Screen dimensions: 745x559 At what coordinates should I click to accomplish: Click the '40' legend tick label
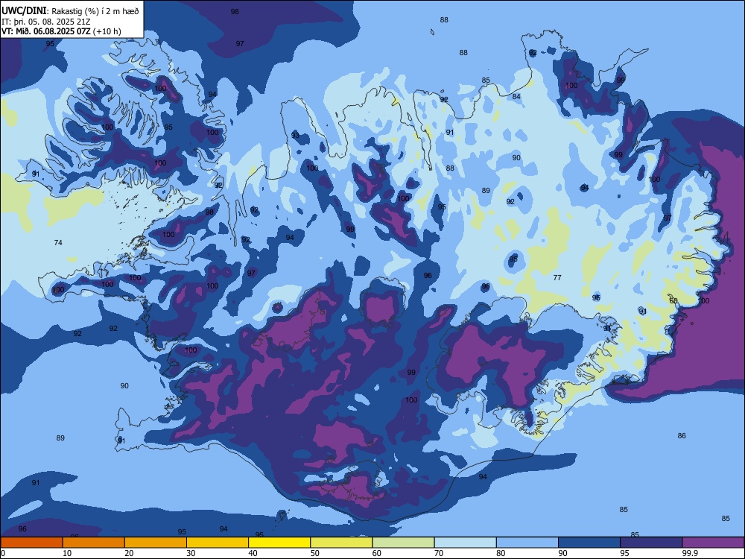coord(253,553)
